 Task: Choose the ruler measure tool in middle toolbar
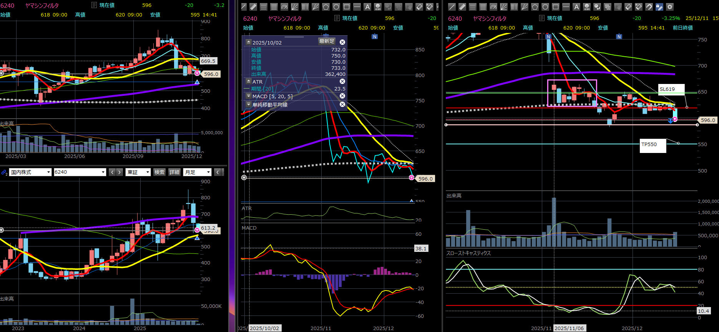(x=253, y=7)
